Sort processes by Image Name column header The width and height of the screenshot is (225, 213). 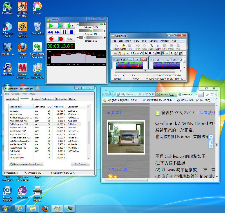[x=21, y=107]
